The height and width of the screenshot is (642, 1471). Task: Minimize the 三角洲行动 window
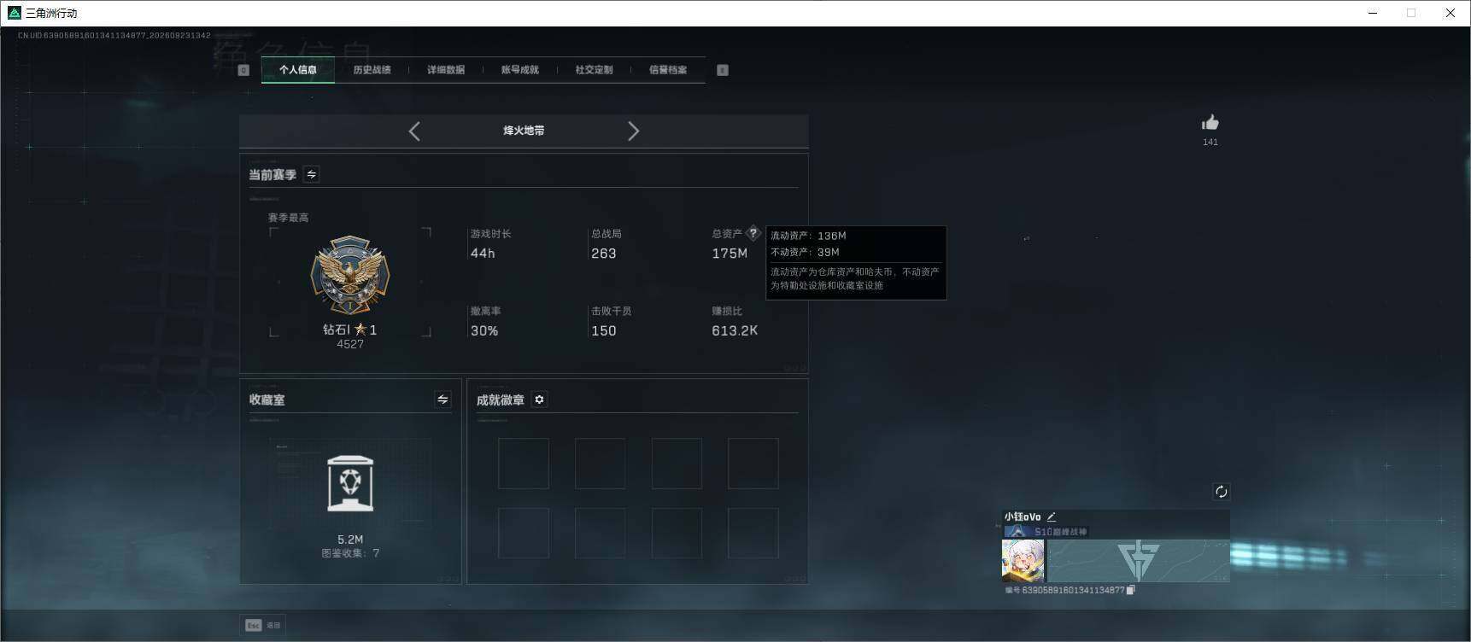point(1374,13)
